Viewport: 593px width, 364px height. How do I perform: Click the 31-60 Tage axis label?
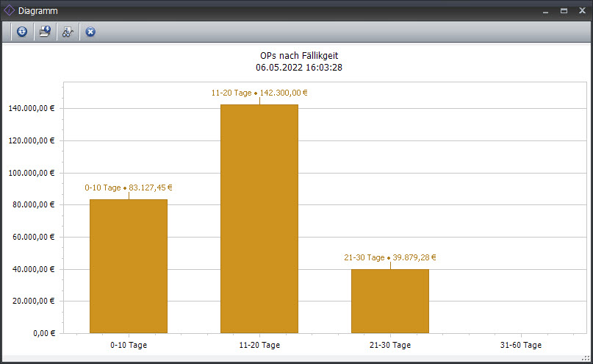click(x=521, y=345)
